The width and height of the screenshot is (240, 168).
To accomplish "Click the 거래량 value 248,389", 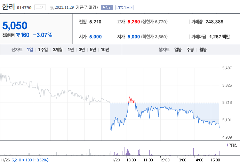I will coord(214,22).
